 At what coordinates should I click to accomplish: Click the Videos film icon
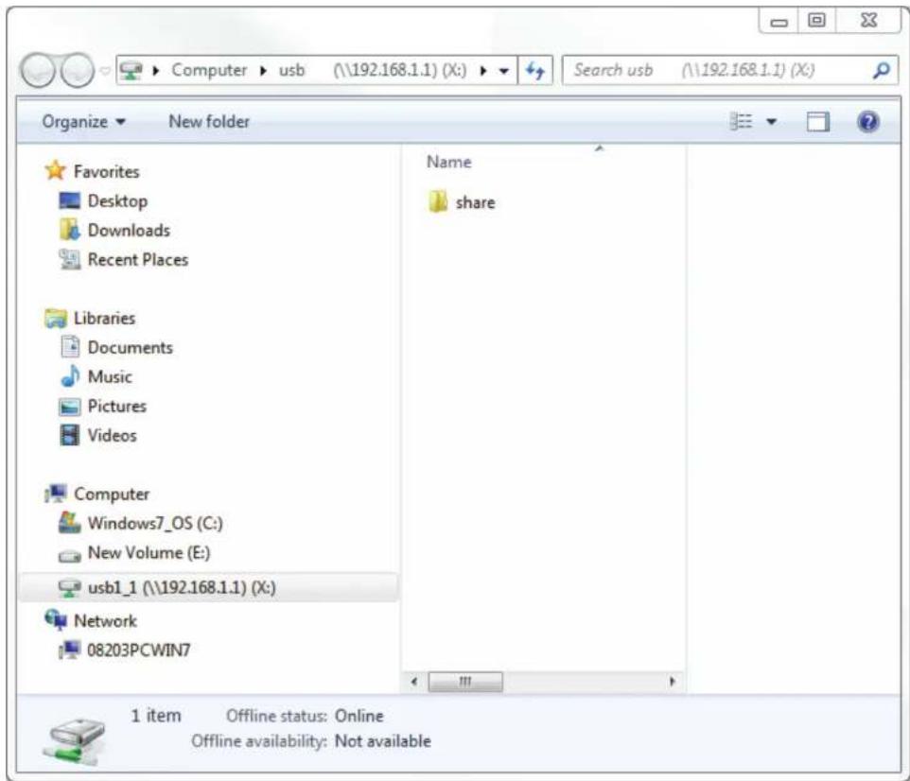pos(70,435)
